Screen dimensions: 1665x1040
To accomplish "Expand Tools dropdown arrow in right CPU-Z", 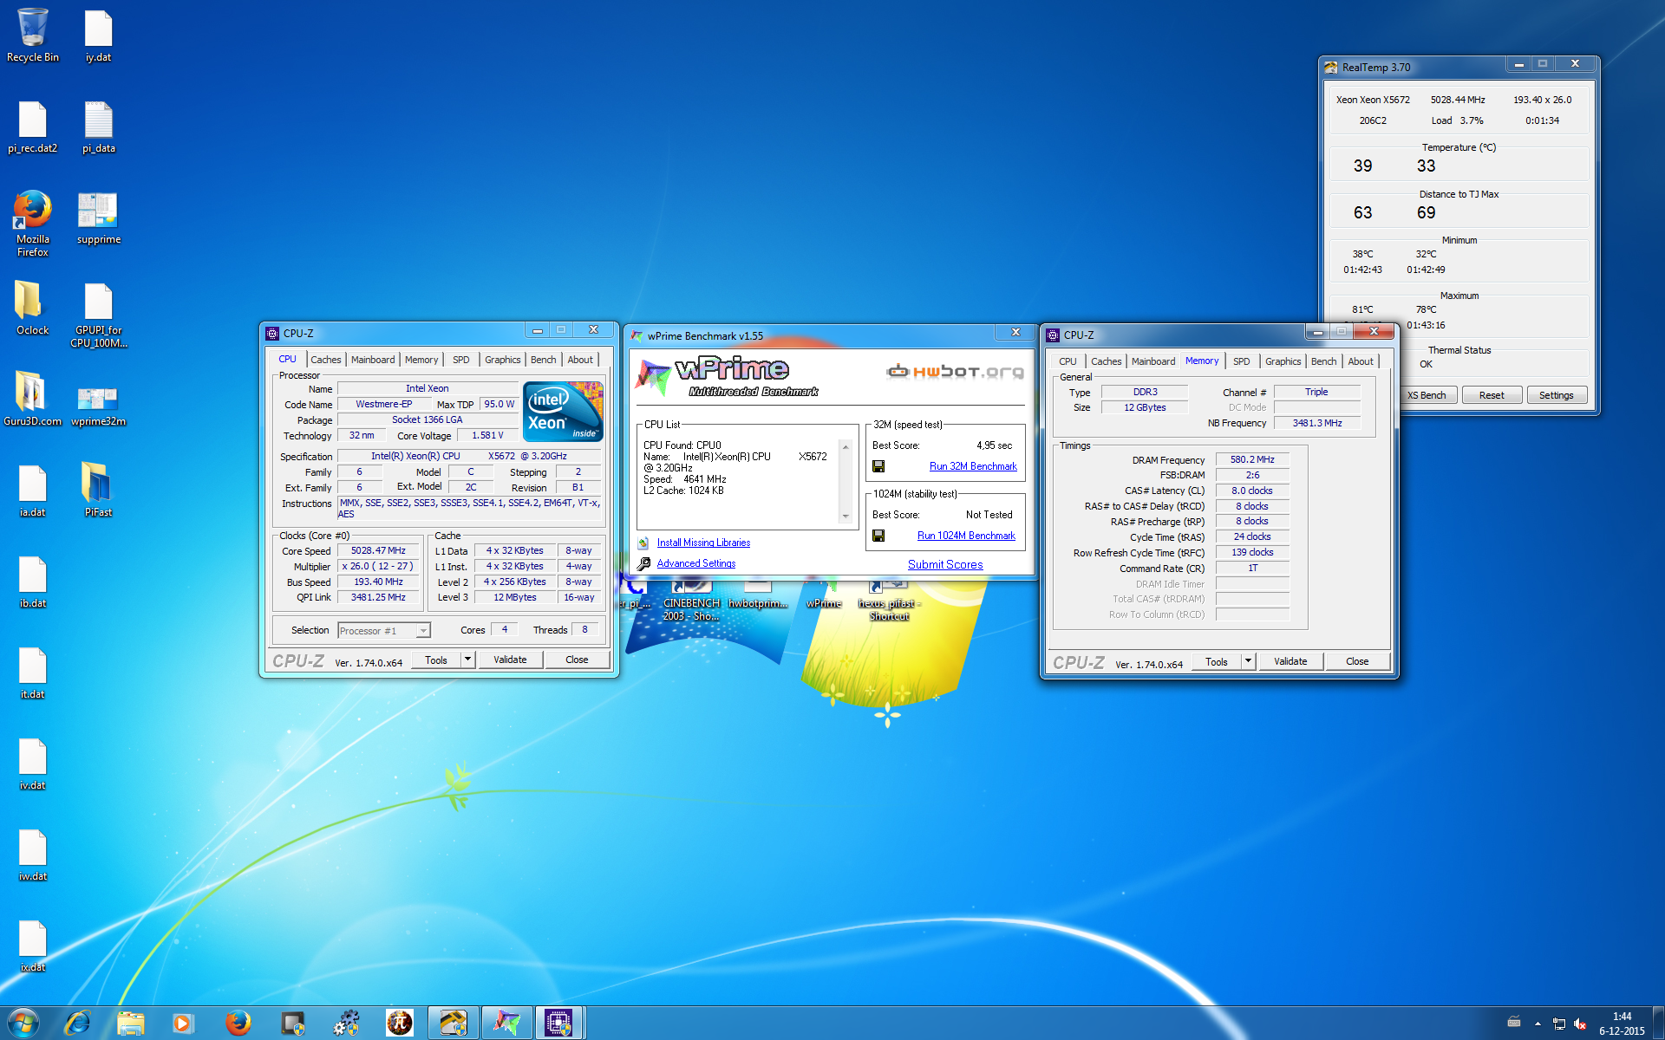I will coord(1248,661).
